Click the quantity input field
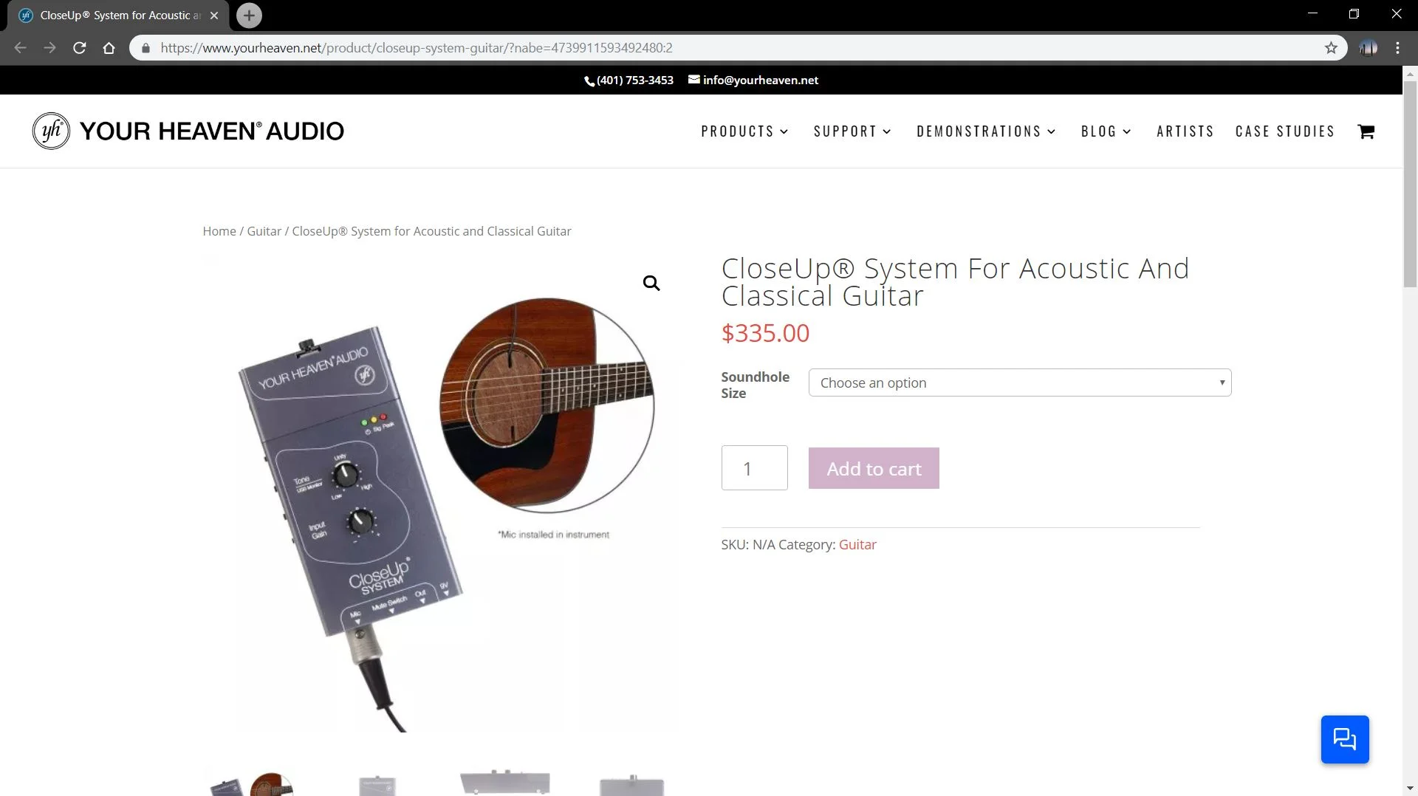Screen dimensions: 1418x796 click(754, 468)
